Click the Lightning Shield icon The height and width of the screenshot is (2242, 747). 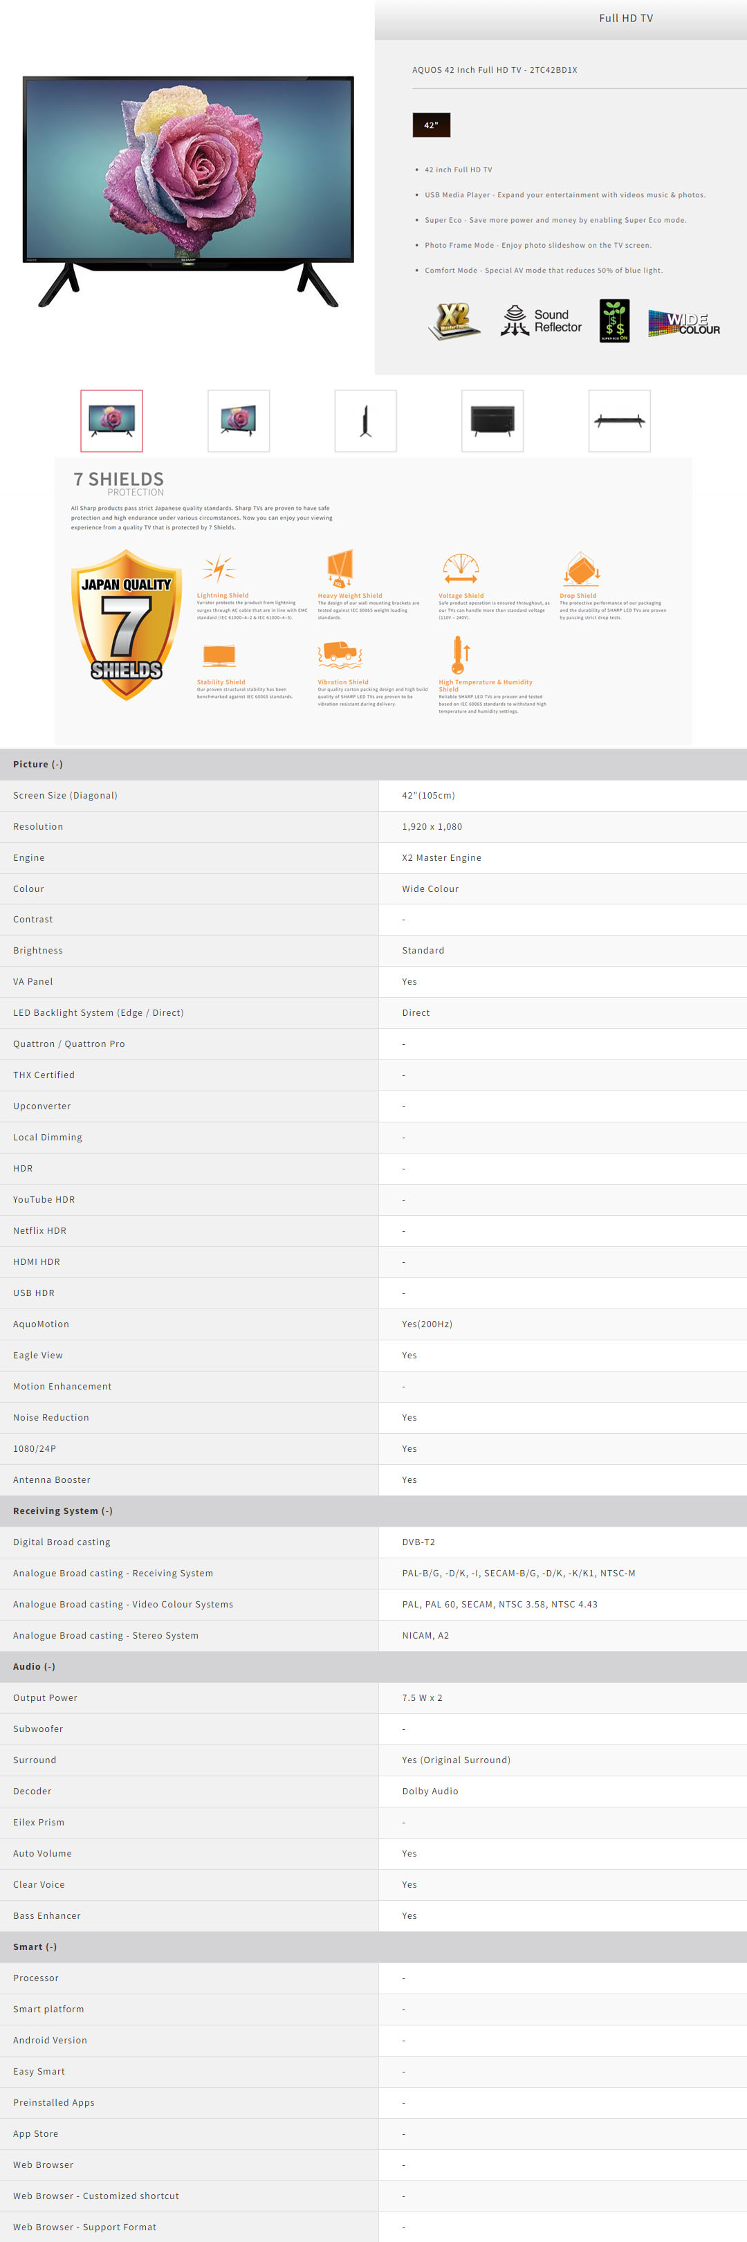point(219,569)
